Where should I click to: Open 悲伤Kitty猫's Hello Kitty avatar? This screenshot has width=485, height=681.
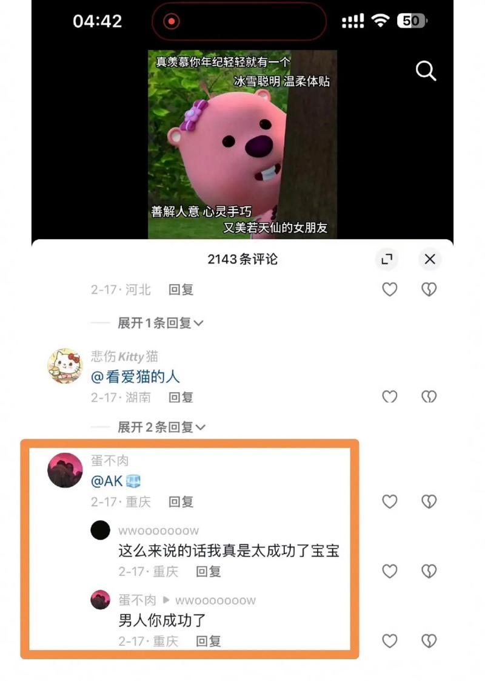point(65,366)
